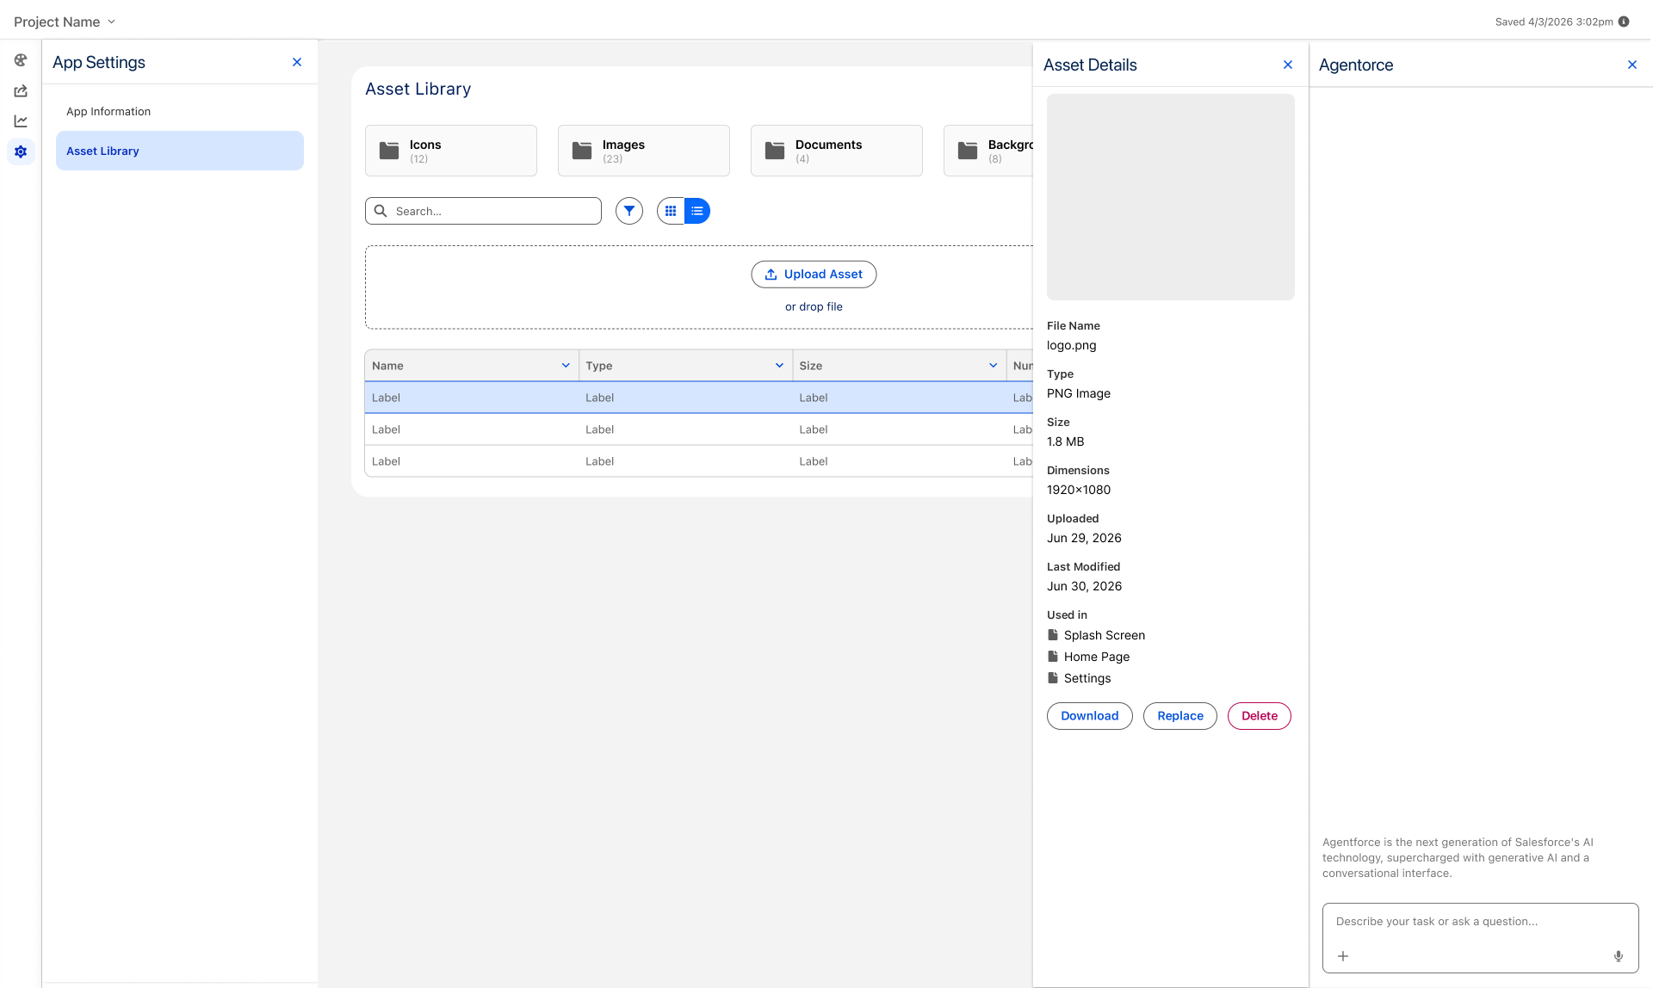Open the Name column sort dropdown

tap(566, 366)
